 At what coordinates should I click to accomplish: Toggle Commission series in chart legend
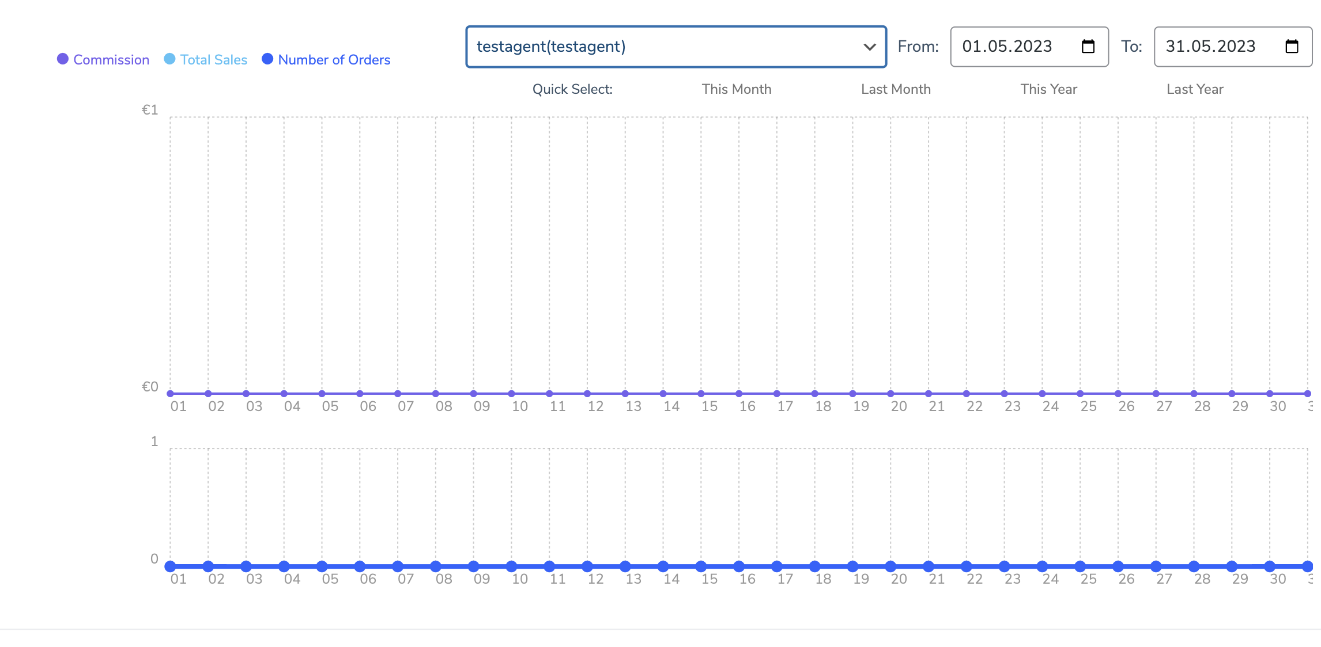coord(103,59)
